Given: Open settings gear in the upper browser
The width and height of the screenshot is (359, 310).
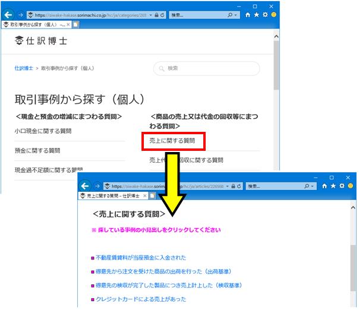Looking at the screenshot, I should click(265, 15).
